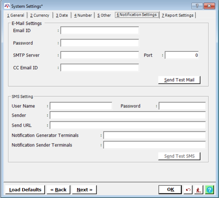The width and height of the screenshot is (219, 198).
Task: Open help via the green question mark icon
Action: click(209, 190)
